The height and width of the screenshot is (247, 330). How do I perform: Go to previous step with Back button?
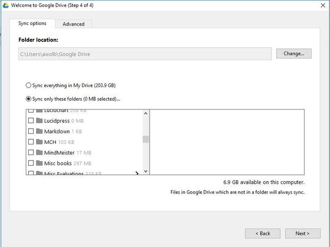pos(262,233)
